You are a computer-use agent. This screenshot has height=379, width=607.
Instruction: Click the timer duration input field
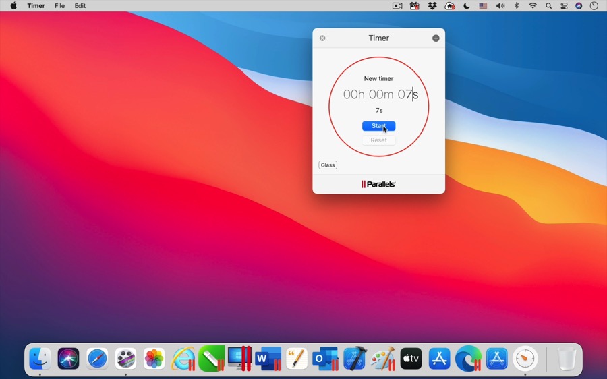click(x=380, y=95)
